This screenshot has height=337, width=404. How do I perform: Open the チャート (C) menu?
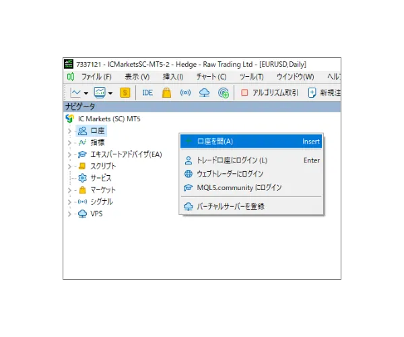211,77
